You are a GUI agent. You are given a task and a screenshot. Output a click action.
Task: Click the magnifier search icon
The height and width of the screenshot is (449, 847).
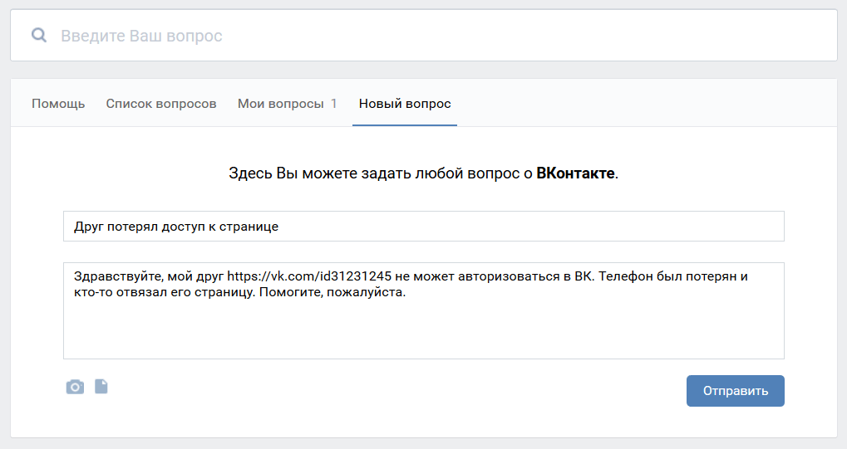[39, 36]
